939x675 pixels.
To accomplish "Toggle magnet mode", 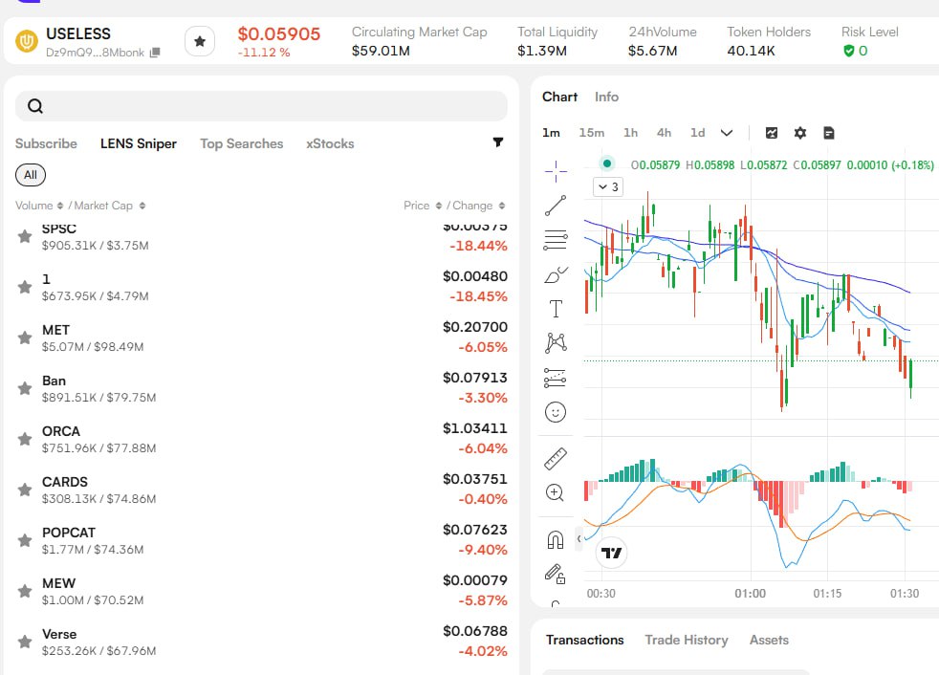I will pos(556,540).
